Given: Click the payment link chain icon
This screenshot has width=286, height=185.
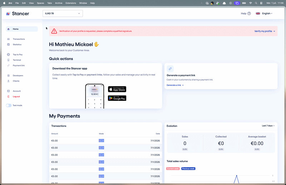Looking at the screenshot, I should 170,69.
